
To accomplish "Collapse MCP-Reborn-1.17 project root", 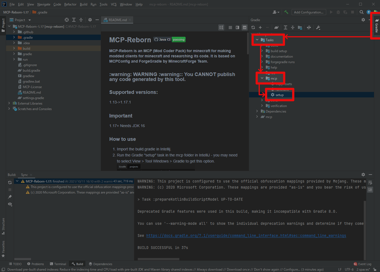I will click(x=9, y=27).
